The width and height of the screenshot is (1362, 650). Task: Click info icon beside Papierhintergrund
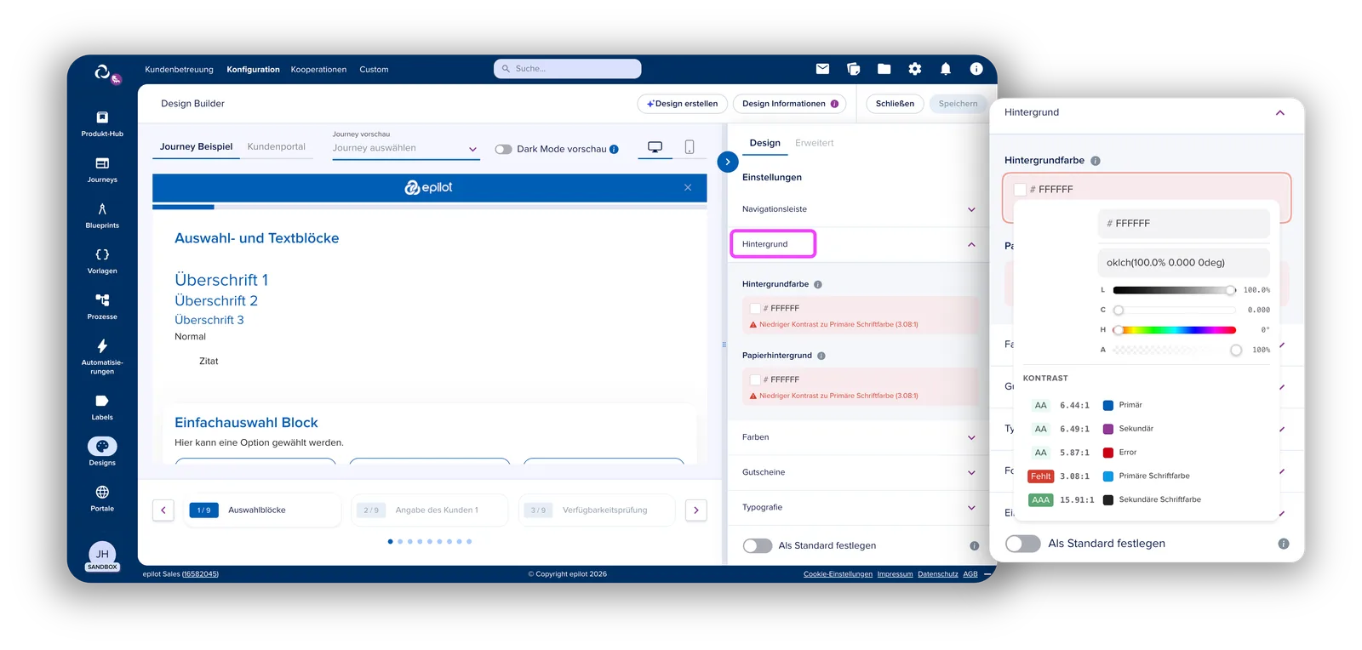[821, 356]
